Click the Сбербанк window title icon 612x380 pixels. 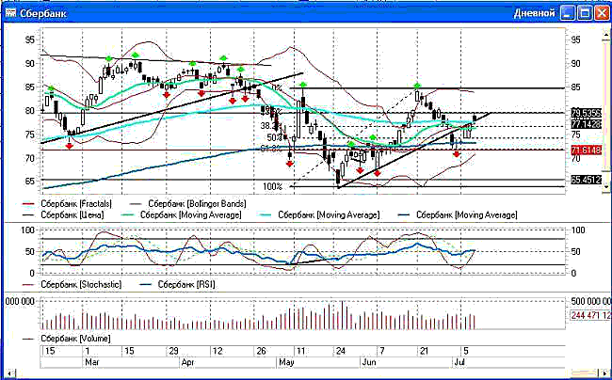pos(11,13)
